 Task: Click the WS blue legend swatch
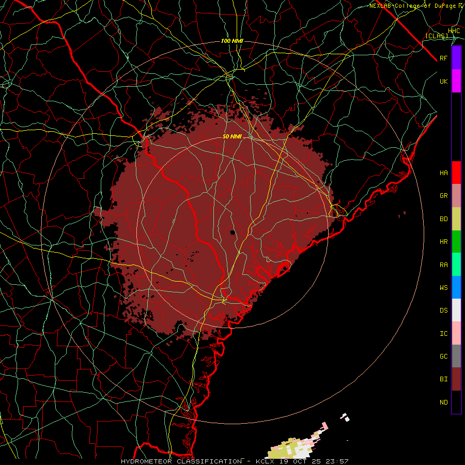click(x=456, y=287)
